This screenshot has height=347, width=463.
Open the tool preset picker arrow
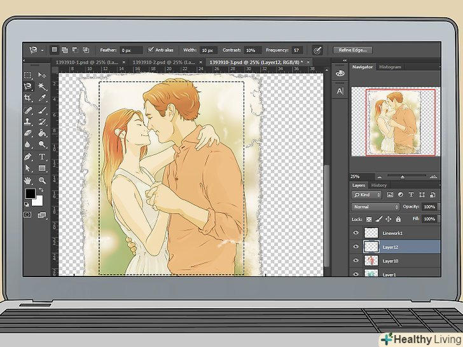coord(42,50)
